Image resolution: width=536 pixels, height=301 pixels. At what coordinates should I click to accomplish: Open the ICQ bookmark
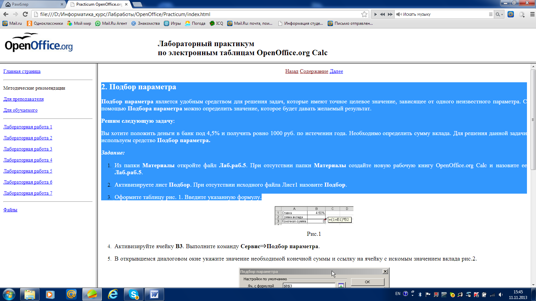(x=216, y=23)
